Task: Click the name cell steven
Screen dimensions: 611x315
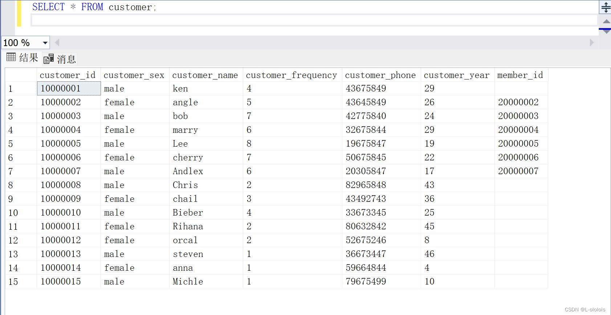Action: pyautogui.click(x=206, y=254)
